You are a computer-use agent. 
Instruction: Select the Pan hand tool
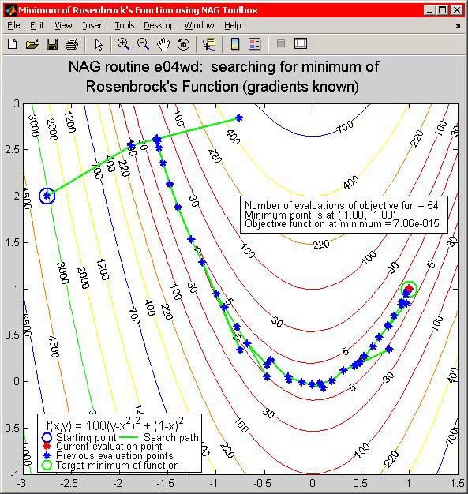pos(163,44)
